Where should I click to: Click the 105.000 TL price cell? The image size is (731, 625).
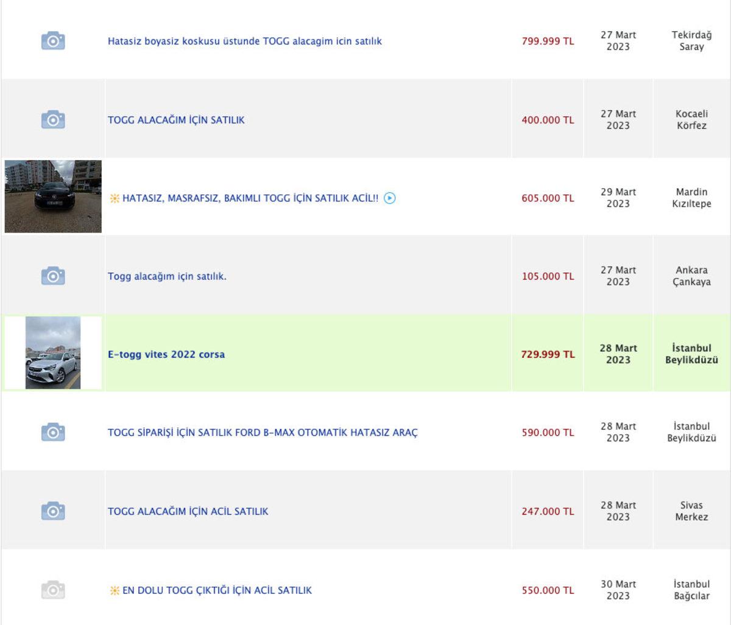pos(547,276)
